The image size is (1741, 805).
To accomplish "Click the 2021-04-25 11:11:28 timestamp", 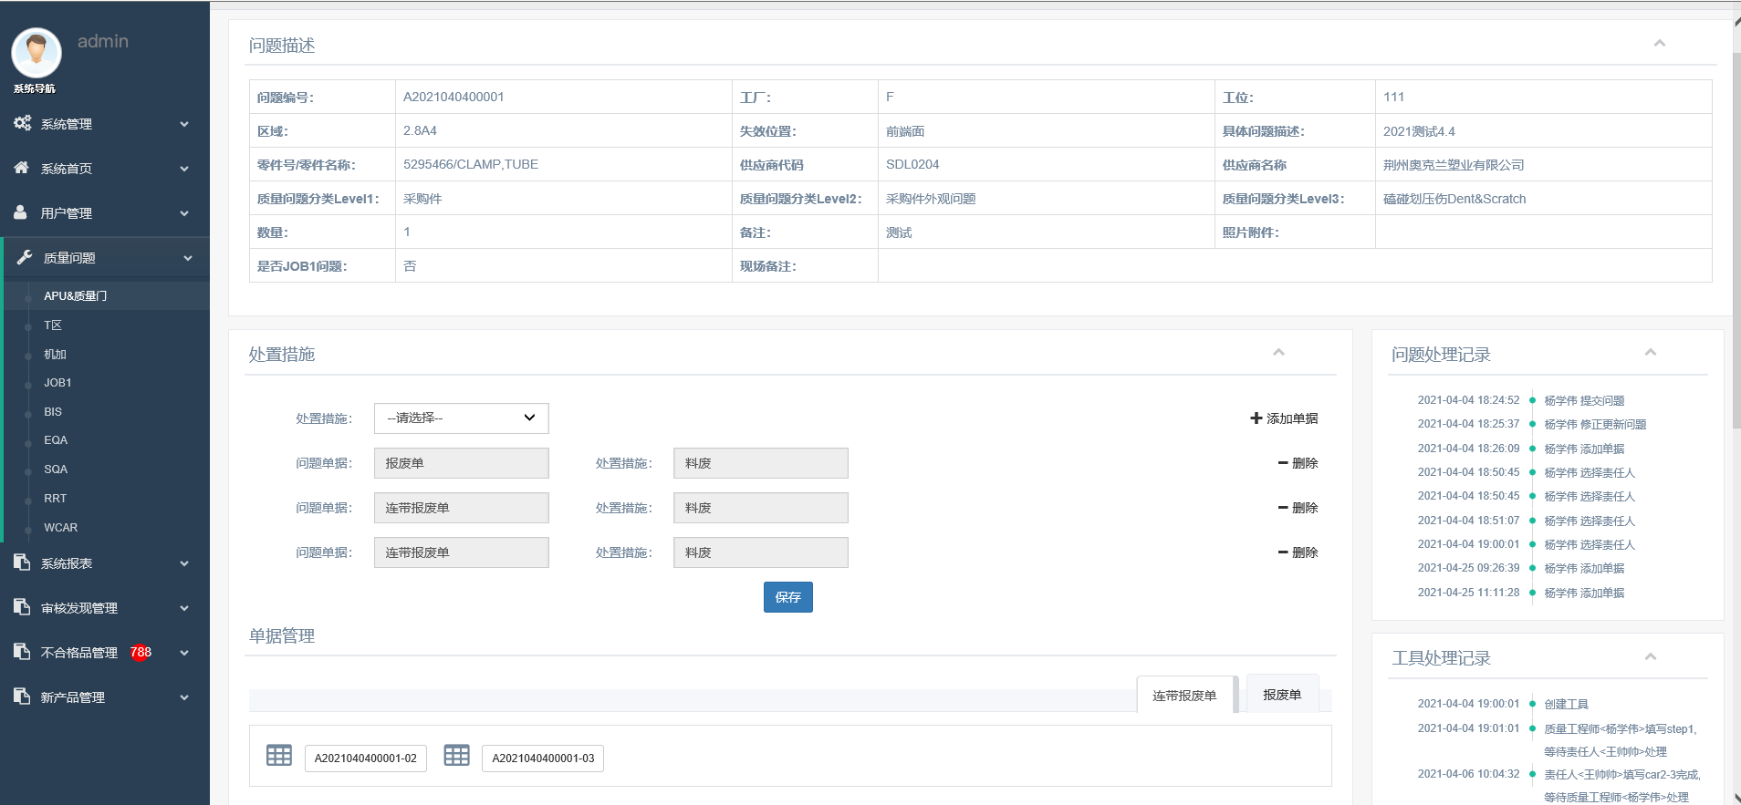I will pyautogui.click(x=1468, y=593).
